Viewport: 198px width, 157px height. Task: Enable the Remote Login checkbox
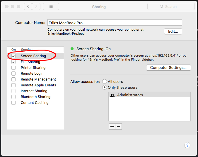(x=13, y=74)
